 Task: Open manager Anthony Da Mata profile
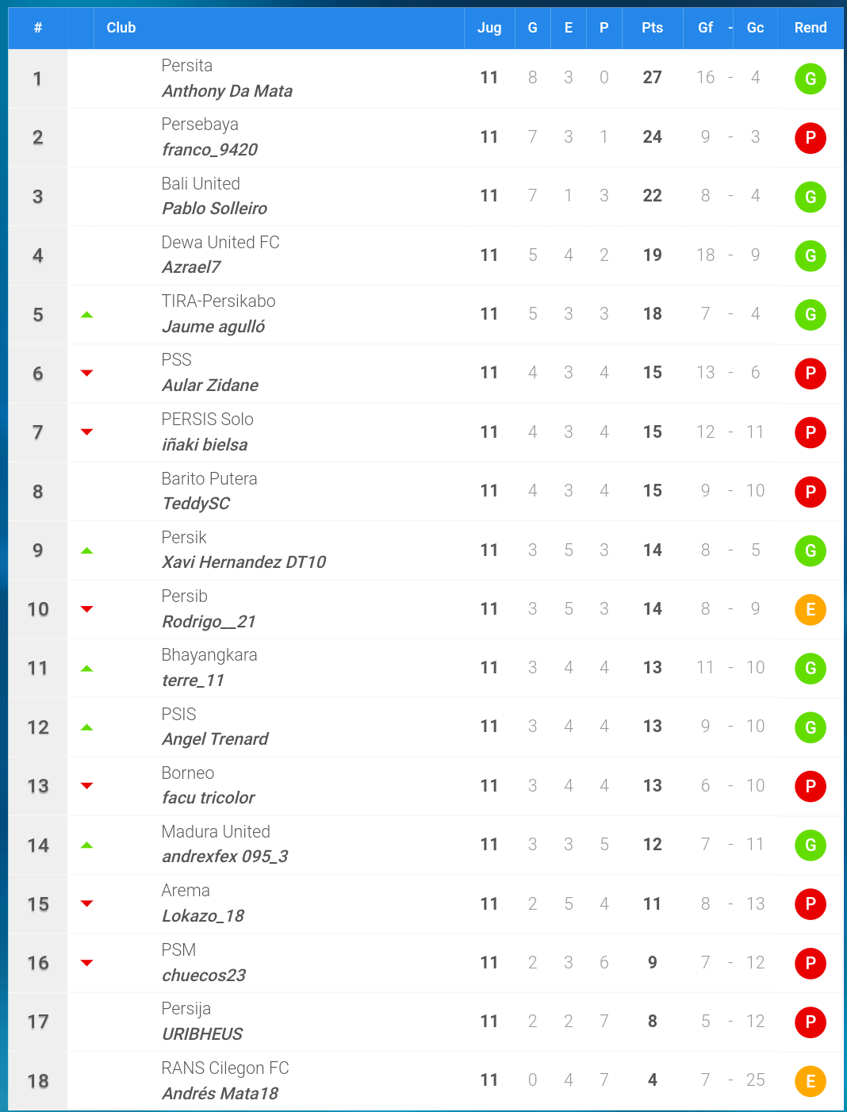(x=227, y=91)
